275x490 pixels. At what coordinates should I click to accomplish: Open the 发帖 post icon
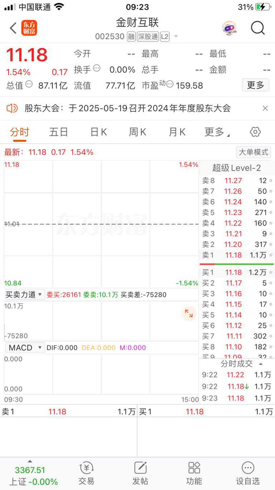tap(140, 468)
